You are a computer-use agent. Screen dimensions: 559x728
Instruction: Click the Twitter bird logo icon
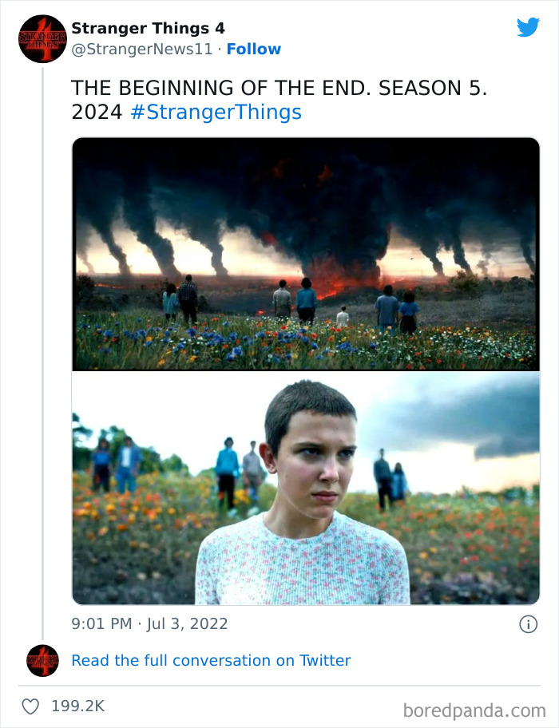point(528,27)
